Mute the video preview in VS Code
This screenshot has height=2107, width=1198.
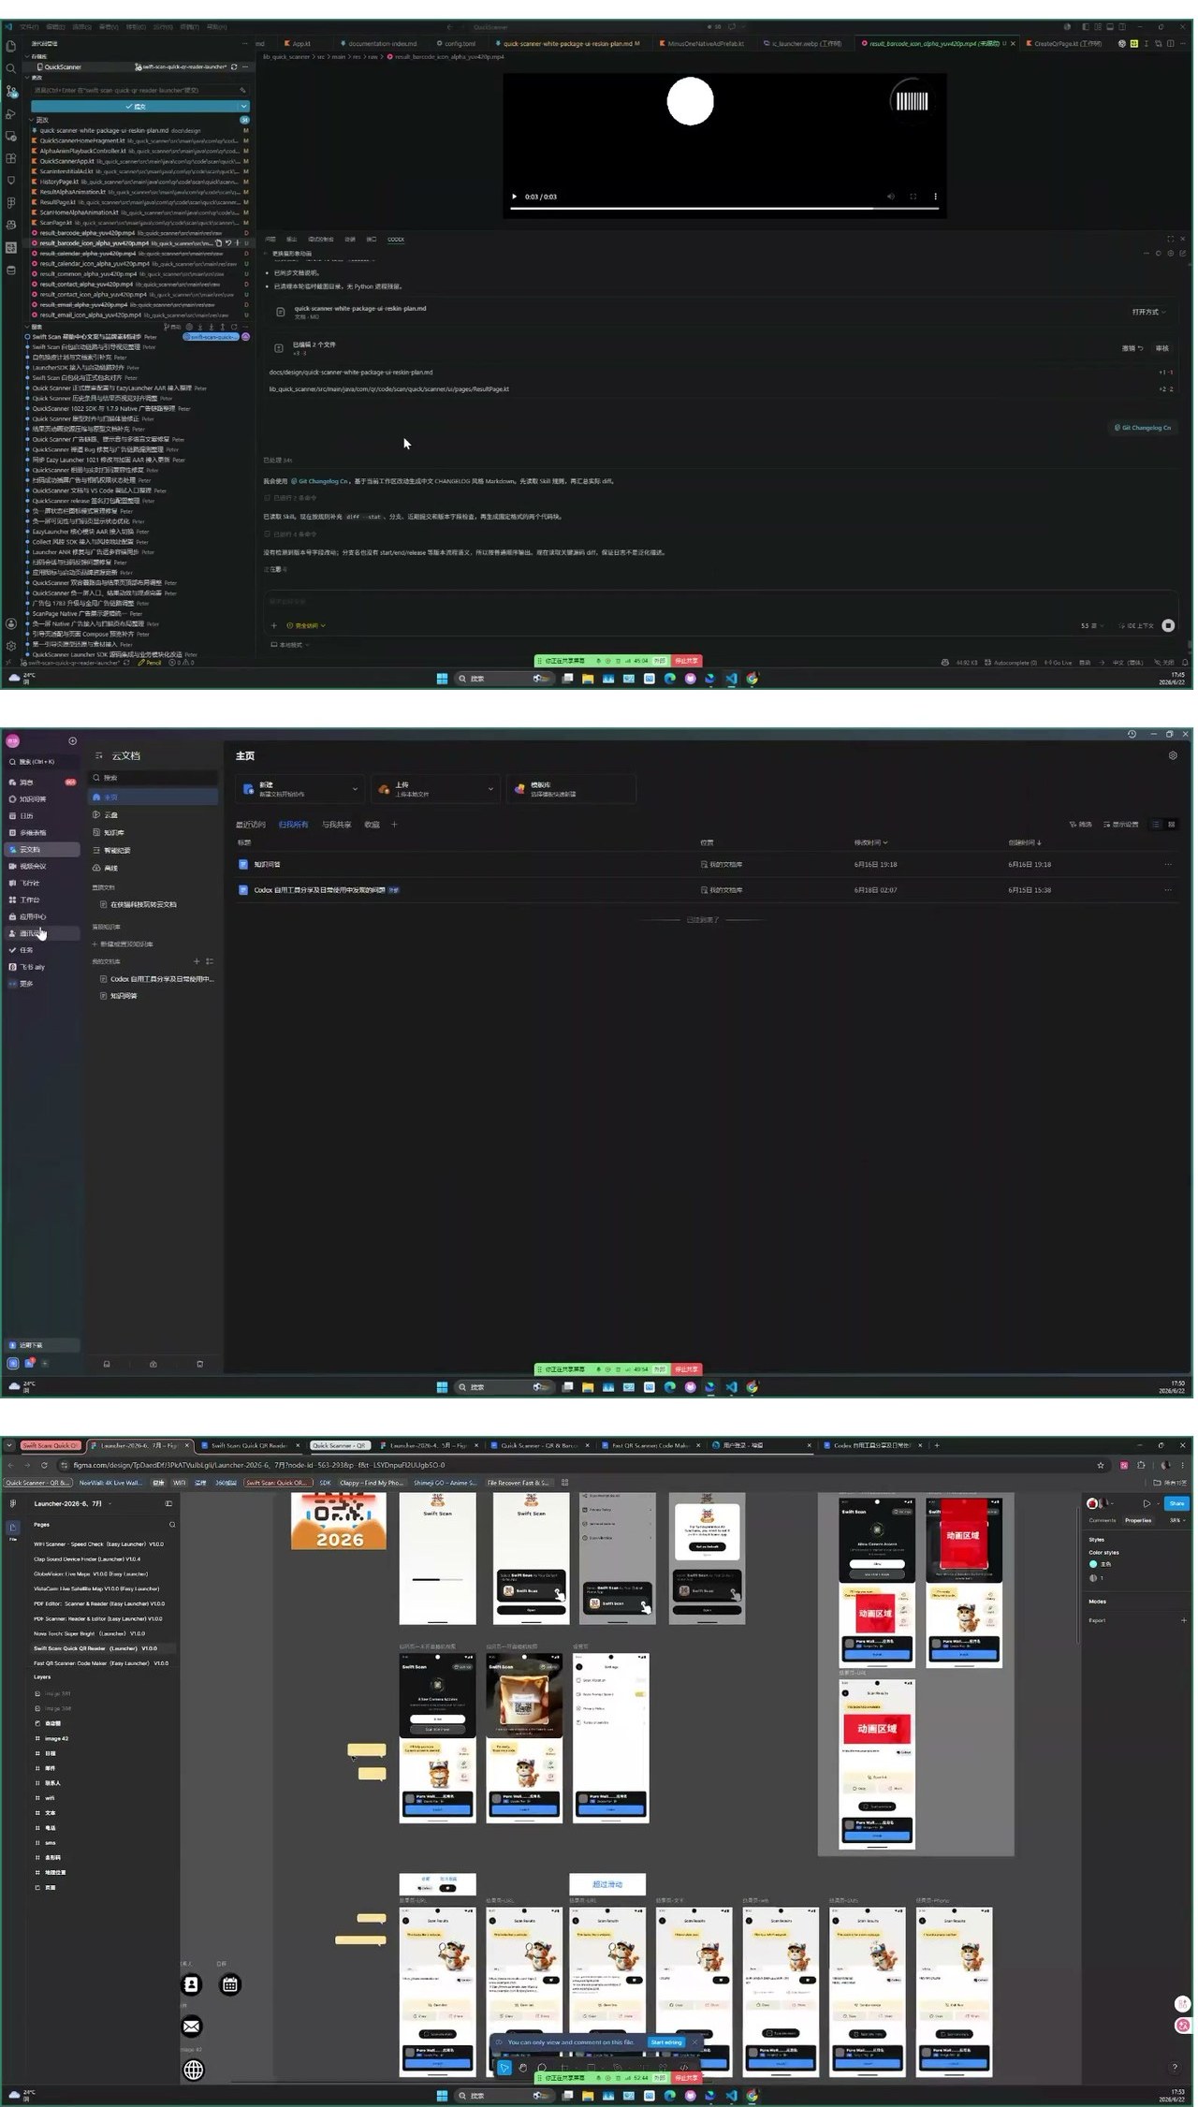point(890,197)
